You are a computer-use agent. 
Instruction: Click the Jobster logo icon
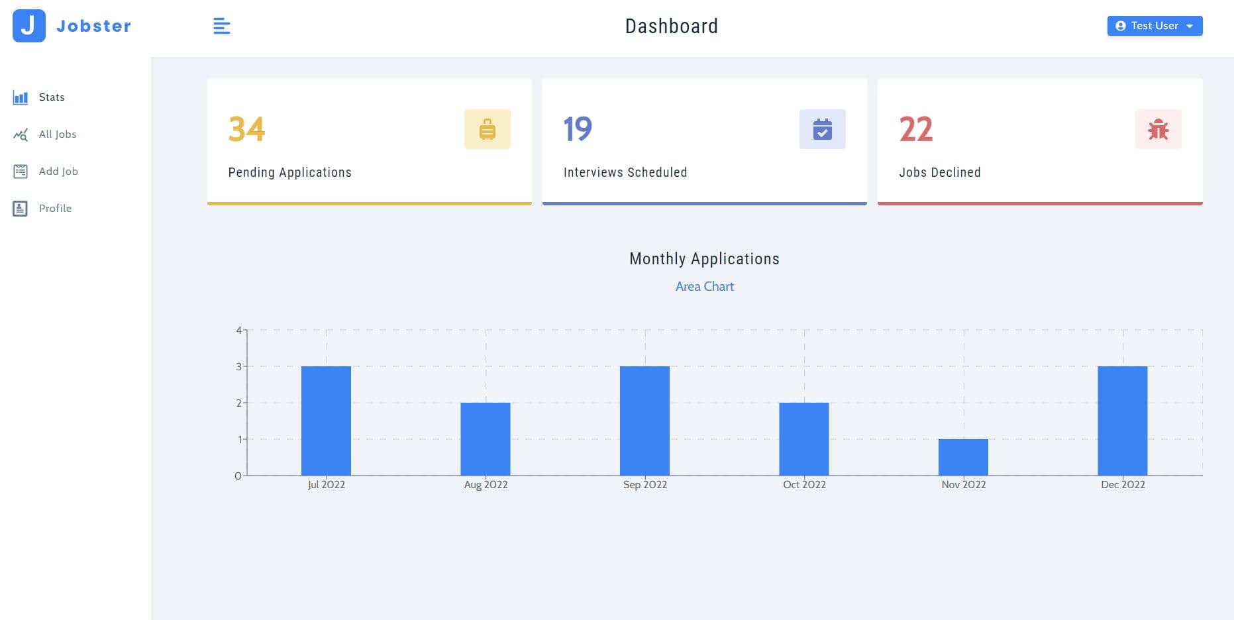point(28,26)
